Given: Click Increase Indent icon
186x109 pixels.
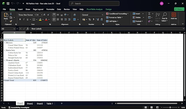Looking at the screenshot, I should (x=69, y=19).
